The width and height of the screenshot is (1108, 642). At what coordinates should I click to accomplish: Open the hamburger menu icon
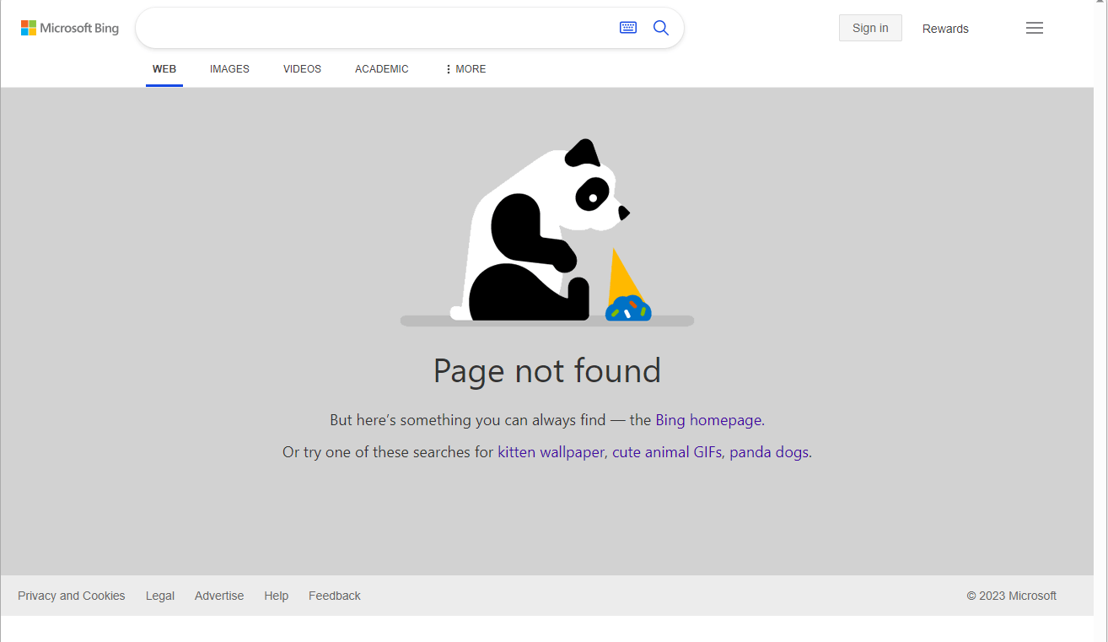point(1035,28)
